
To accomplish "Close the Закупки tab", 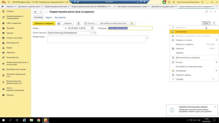I will coord(15,6).
